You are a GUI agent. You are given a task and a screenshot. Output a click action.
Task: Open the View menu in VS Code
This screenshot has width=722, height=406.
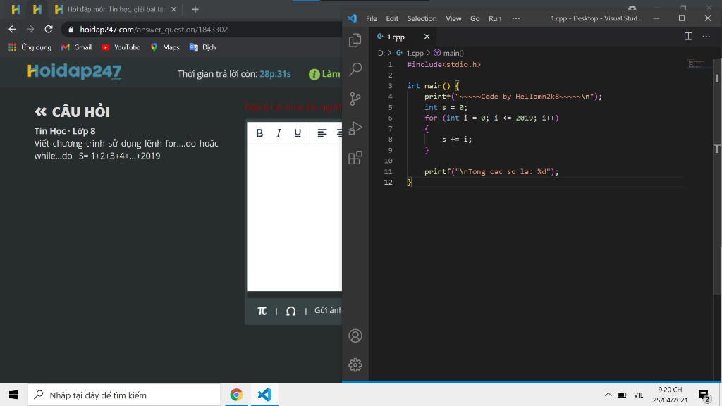pyautogui.click(x=453, y=18)
